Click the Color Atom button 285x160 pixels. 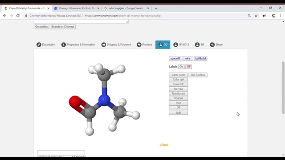pyautogui.click(x=178, y=75)
